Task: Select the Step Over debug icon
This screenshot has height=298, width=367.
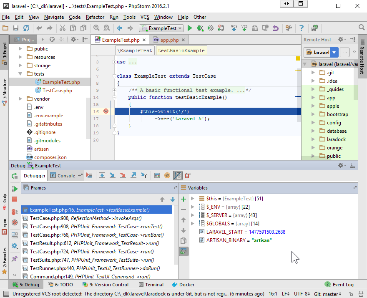Action: [102, 175]
